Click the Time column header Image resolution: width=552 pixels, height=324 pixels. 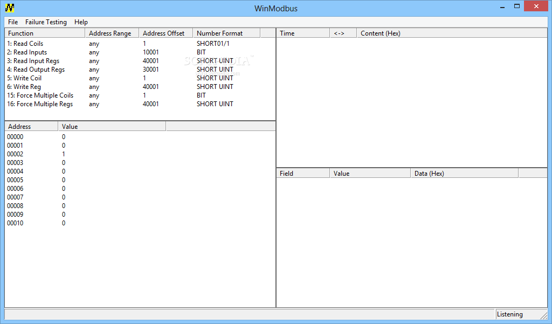pyautogui.click(x=303, y=33)
